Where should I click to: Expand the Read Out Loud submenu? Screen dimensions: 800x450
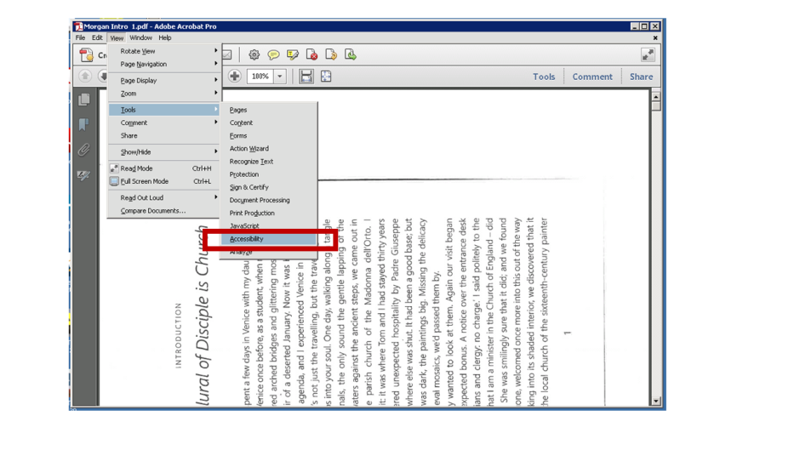pos(164,198)
